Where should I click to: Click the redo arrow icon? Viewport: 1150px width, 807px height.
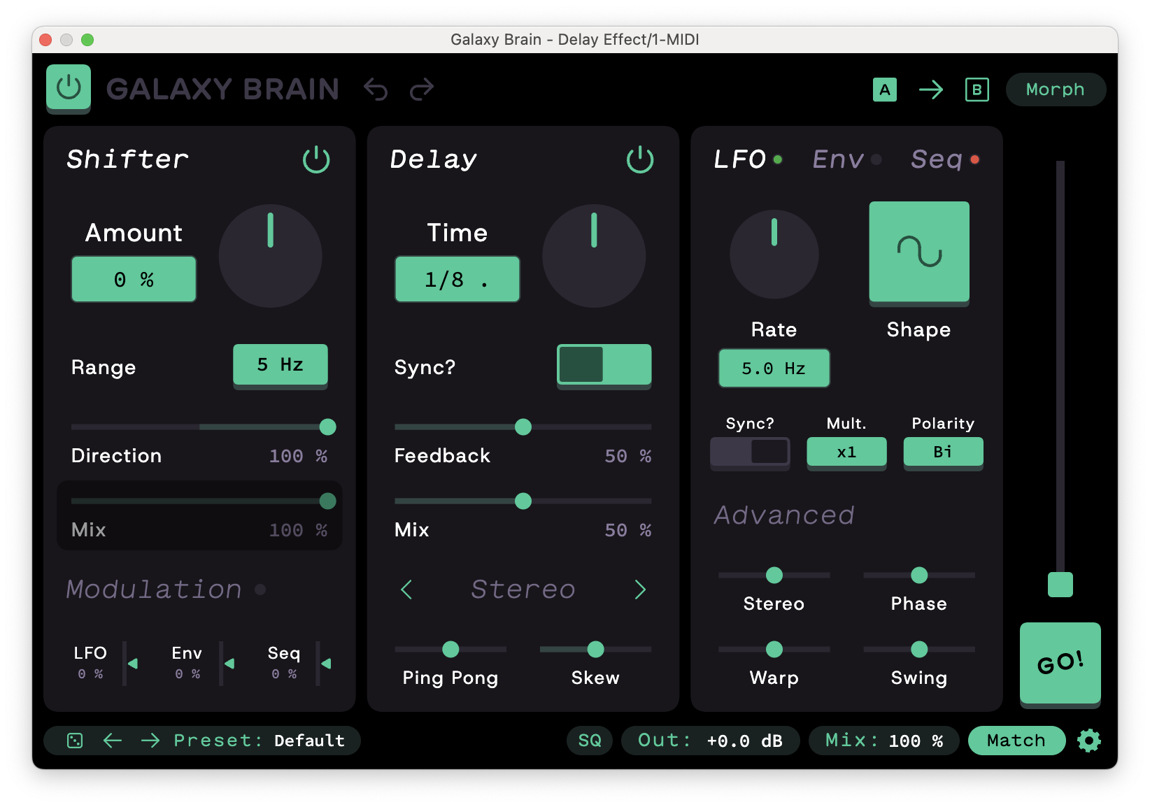point(422,90)
